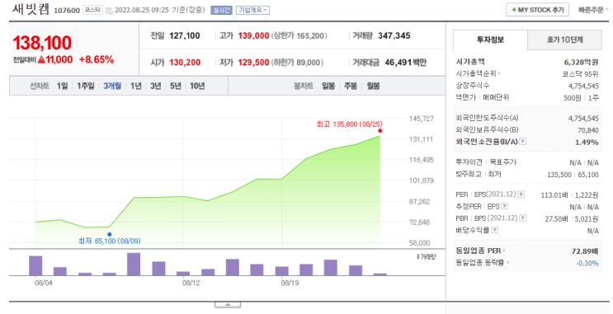Screen dimensions: 613x314
Task: Click the help icon next to 배당수익률
Action: (x=495, y=230)
